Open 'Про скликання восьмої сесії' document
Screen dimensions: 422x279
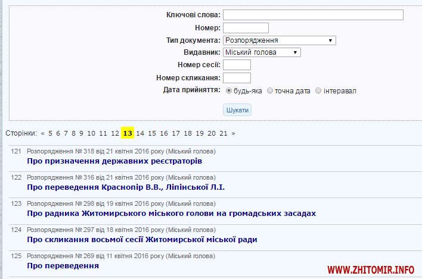(142, 240)
